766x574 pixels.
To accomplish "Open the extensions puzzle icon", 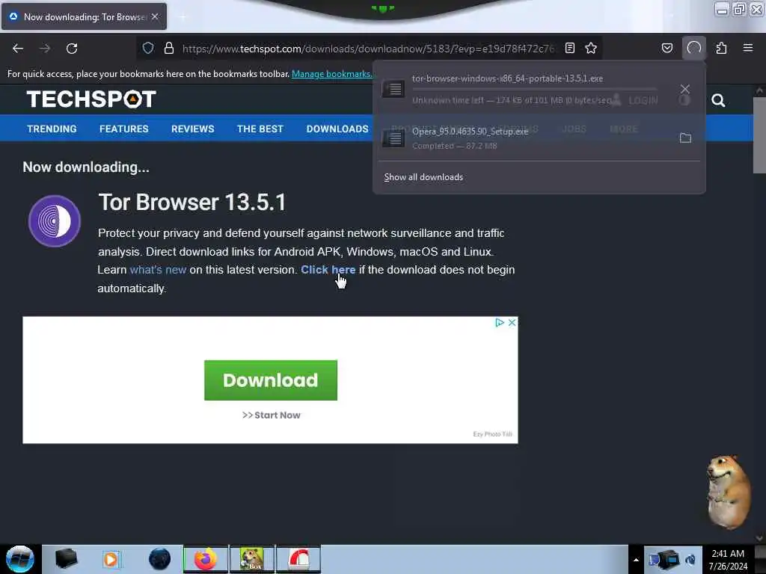I will pos(721,48).
